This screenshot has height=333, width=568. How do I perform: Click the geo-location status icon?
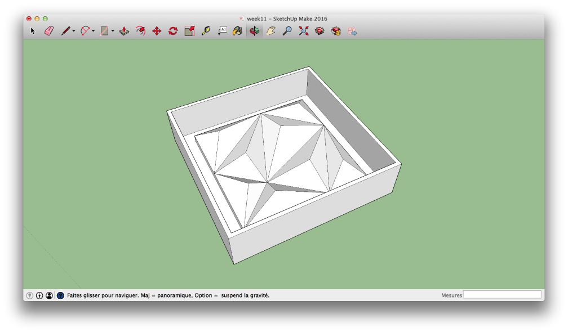tap(30, 295)
